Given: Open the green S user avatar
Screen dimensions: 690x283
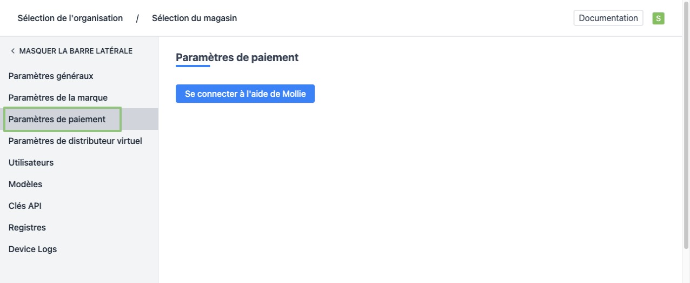Looking at the screenshot, I should pyautogui.click(x=658, y=18).
